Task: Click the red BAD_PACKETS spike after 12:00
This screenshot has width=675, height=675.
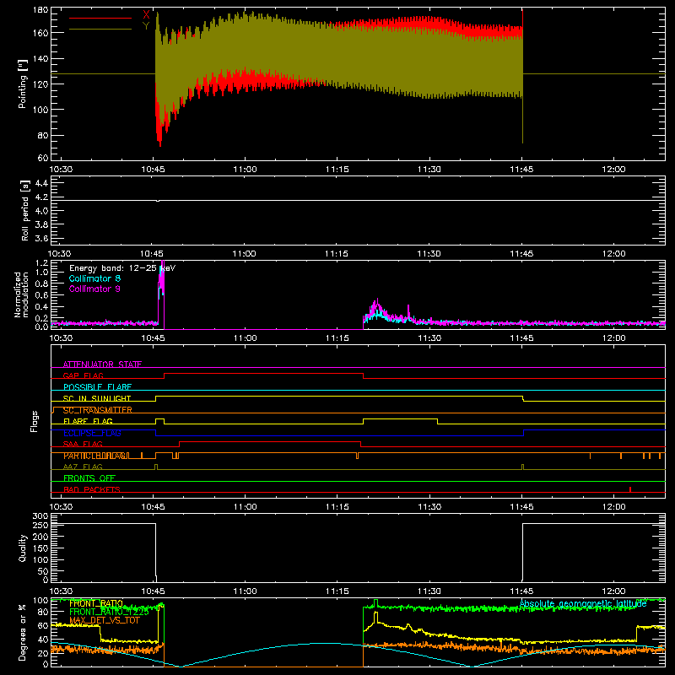Action: pyautogui.click(x=630, y=489)
